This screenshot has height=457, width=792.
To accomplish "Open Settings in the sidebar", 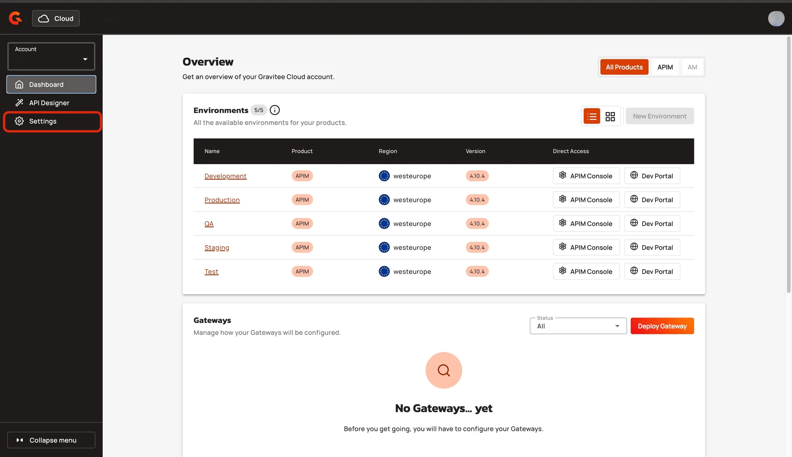I will click(x=43, y=121).
